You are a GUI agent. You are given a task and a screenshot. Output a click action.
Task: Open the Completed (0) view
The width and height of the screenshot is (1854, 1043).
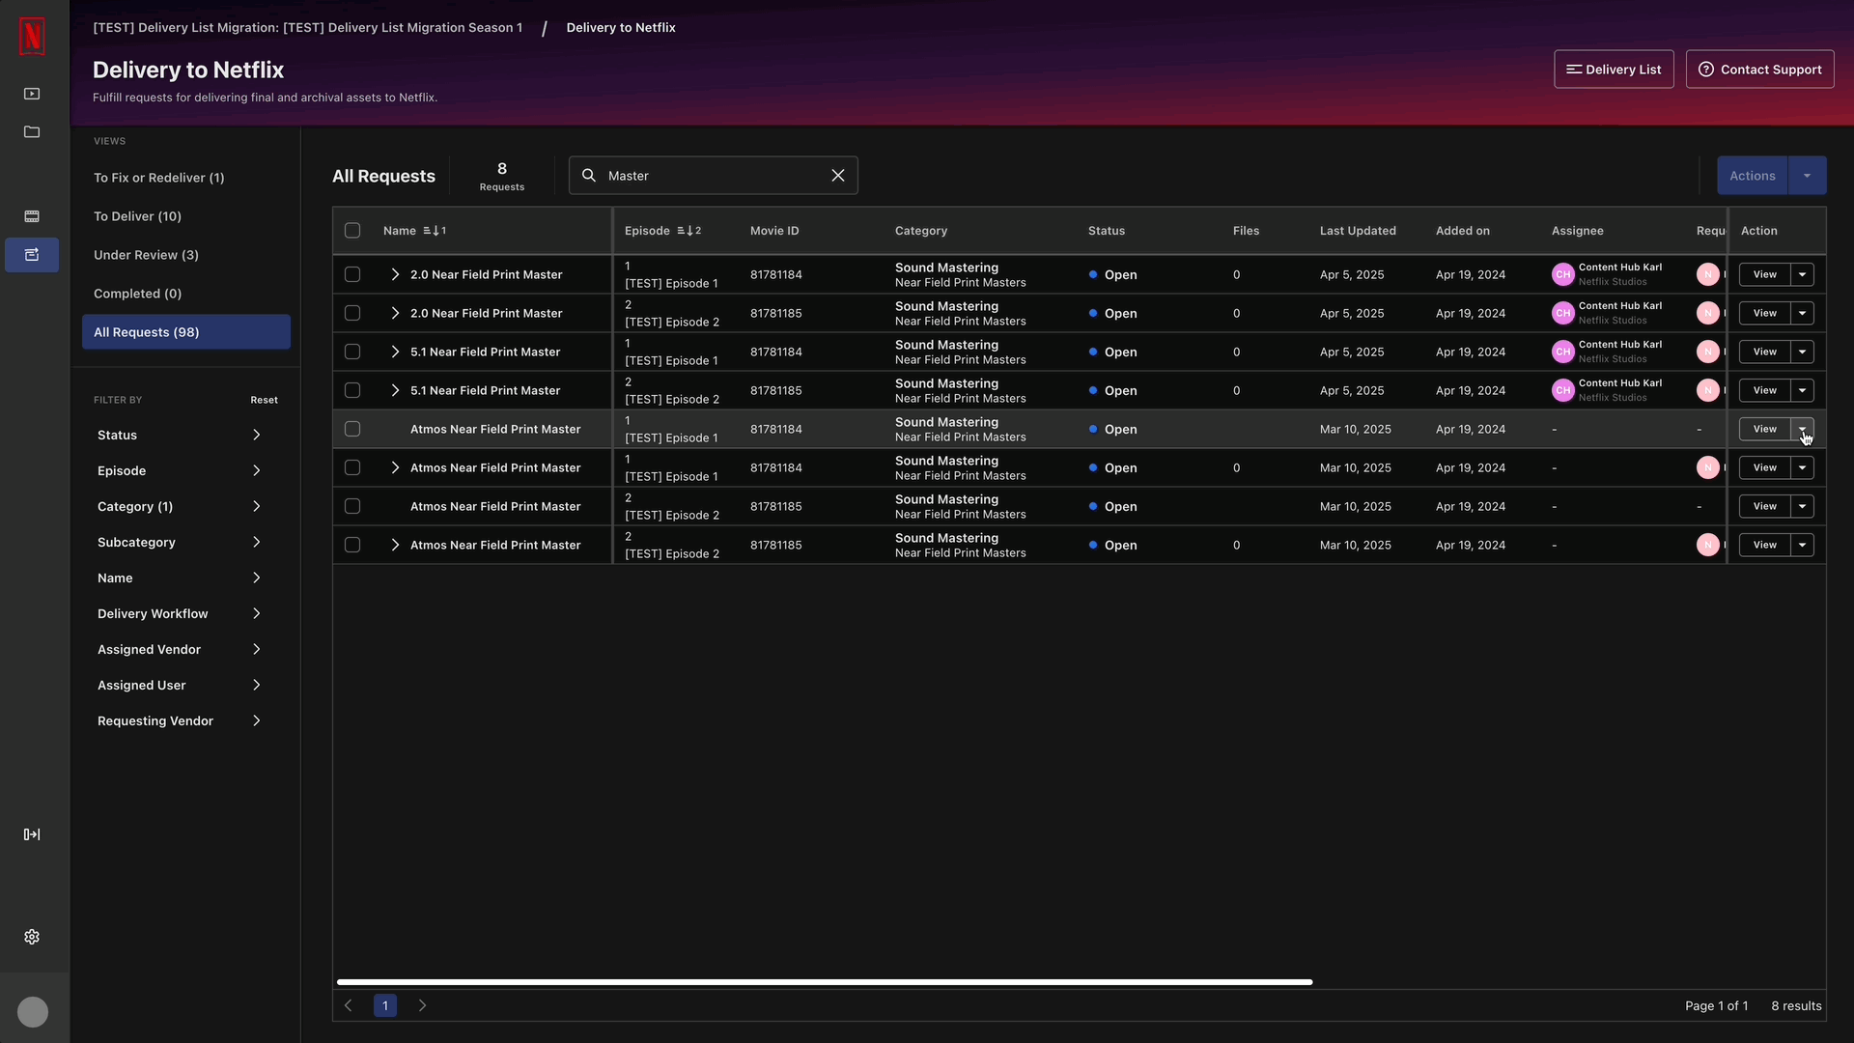(185, 294)
